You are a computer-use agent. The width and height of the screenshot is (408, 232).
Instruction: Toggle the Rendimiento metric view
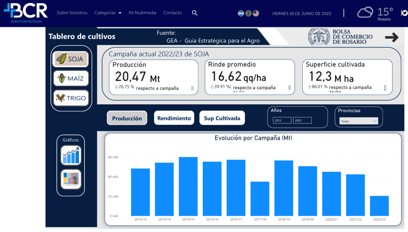click(174, 118)
